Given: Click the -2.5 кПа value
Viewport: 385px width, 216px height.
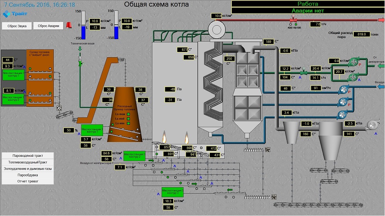Looking at the screenshot, I should coord(350,123).
